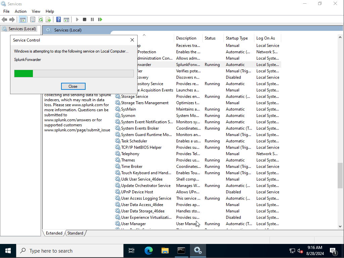This screenshot has width=344, height=258.
Task: Click the Task Scheduler gear icon
Action: tap(118, 141)
